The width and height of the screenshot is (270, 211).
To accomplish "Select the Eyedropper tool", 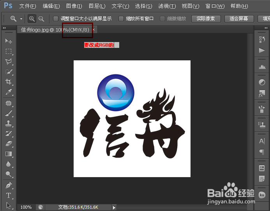I will coord(9,92).
